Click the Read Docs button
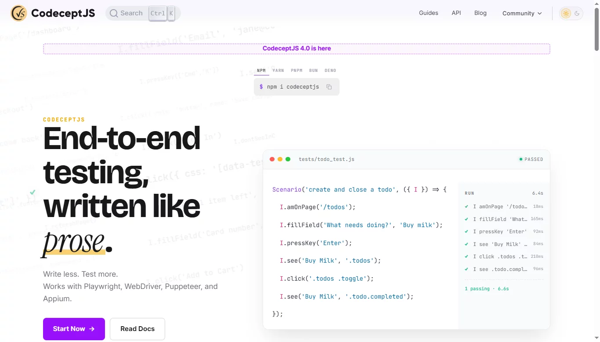600x342 pixels. pyautogui.click(x=137, y=329)
